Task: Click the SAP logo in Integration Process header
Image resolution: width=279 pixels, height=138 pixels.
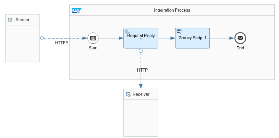Action: tap(77, 11)
